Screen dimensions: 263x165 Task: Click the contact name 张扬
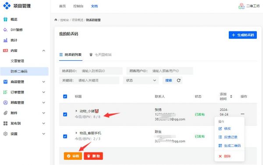(158, 110)
